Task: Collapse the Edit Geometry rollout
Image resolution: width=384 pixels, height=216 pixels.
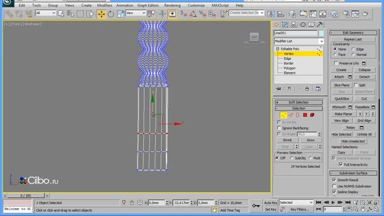Action: (x=353, y=33)
